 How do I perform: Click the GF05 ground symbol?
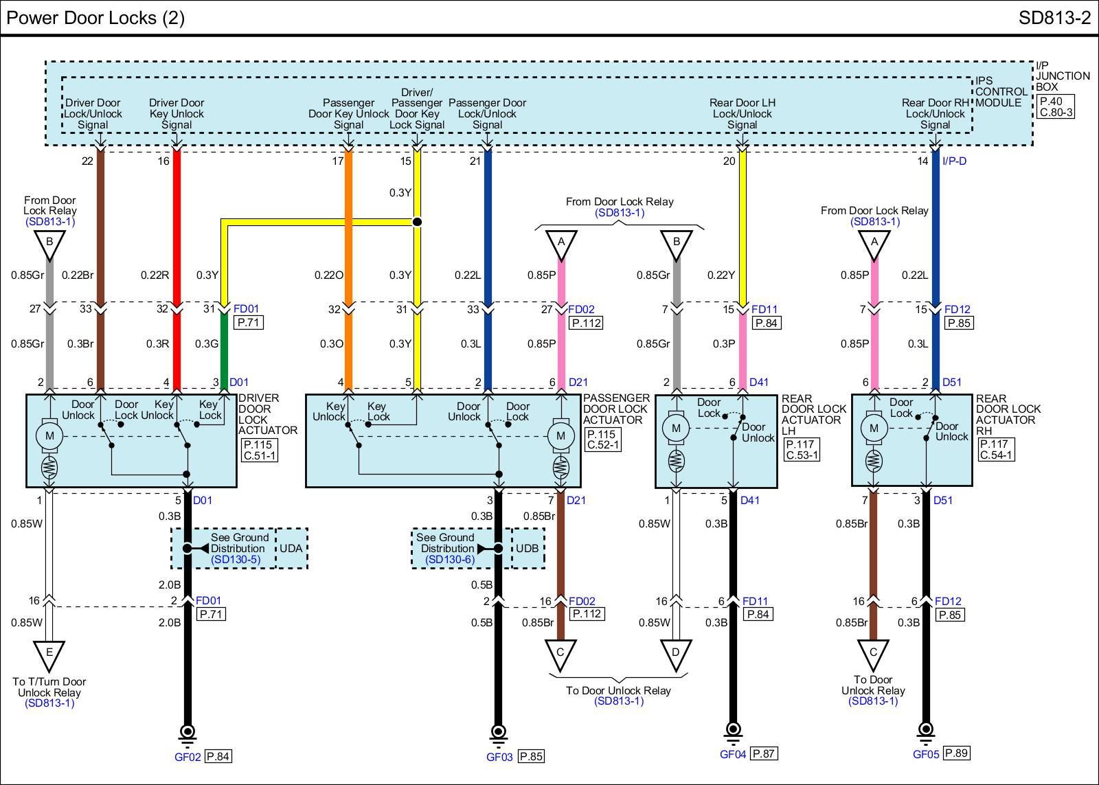(x=926, y=729)
